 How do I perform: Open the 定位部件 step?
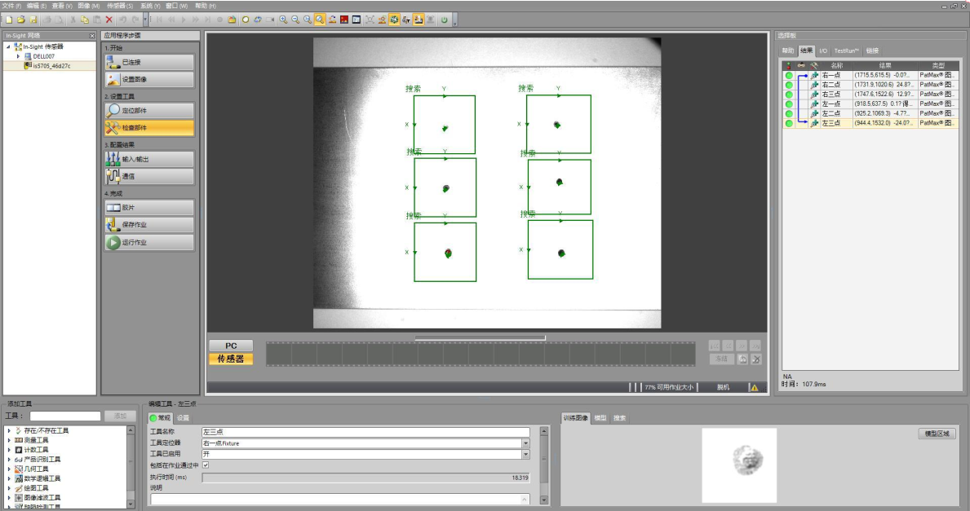click(x=149, y=111)
